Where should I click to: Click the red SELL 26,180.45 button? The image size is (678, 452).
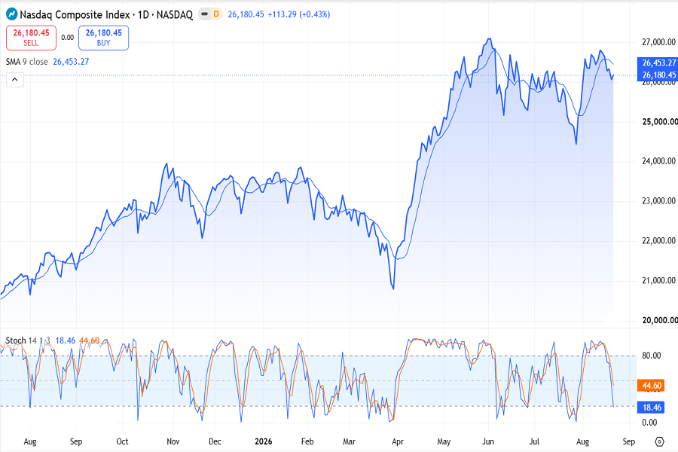coord(31,38)
